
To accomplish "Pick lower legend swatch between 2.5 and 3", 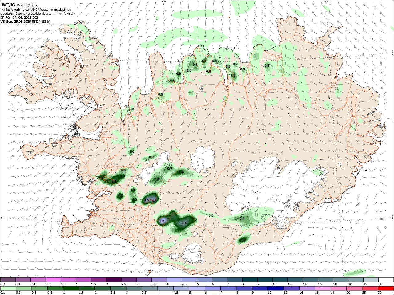I will pos(118,288).
